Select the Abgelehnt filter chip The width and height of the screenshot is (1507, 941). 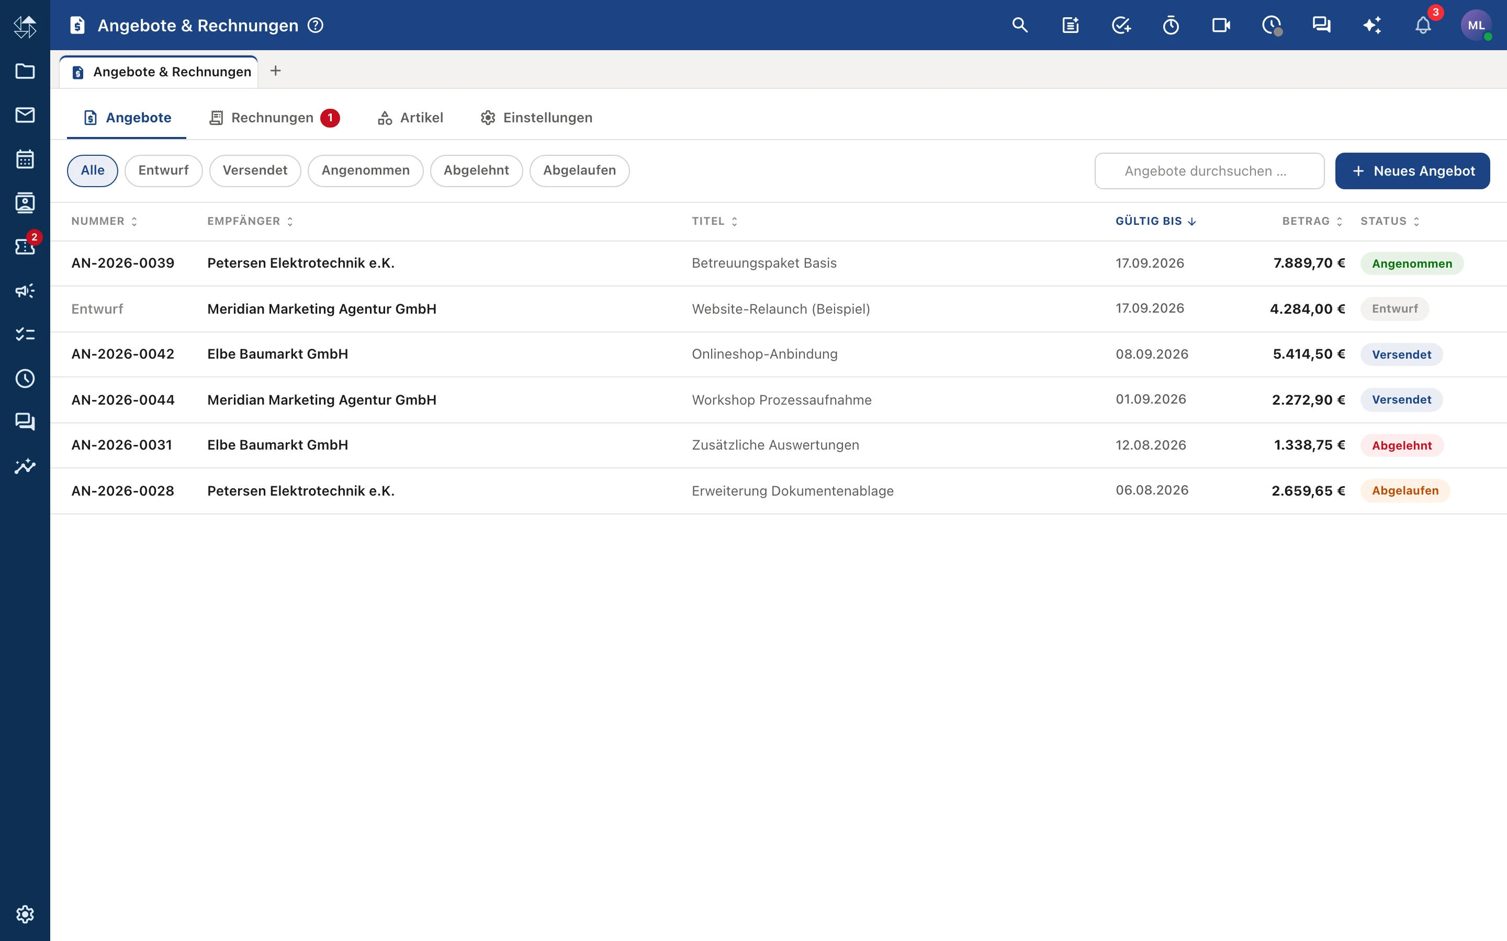click(476, 170)
